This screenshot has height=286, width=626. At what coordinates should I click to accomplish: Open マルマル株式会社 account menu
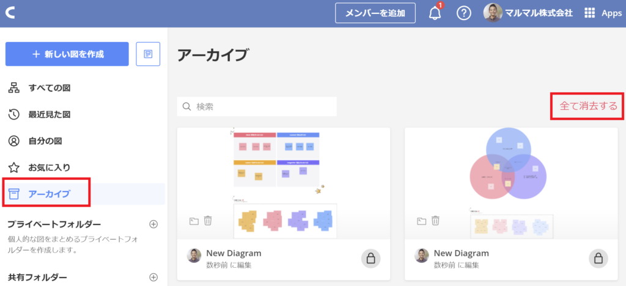tap(528, 13)
